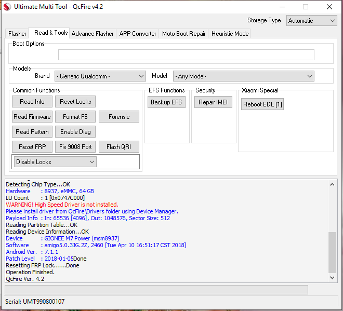Click the Hardware 8937 eMMC log line

50,191
